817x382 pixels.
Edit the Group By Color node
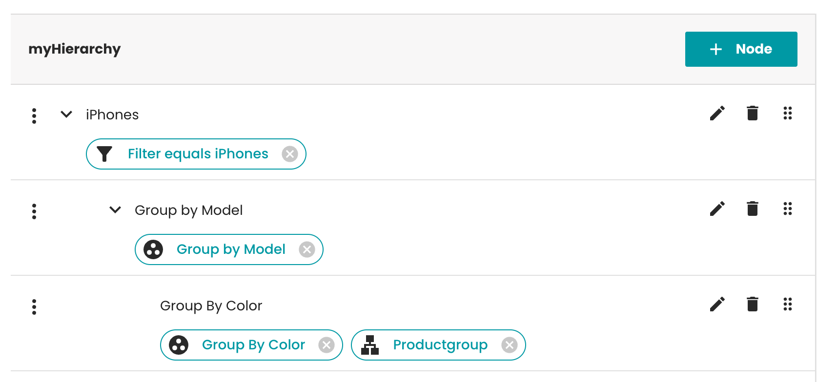[717, 305]
